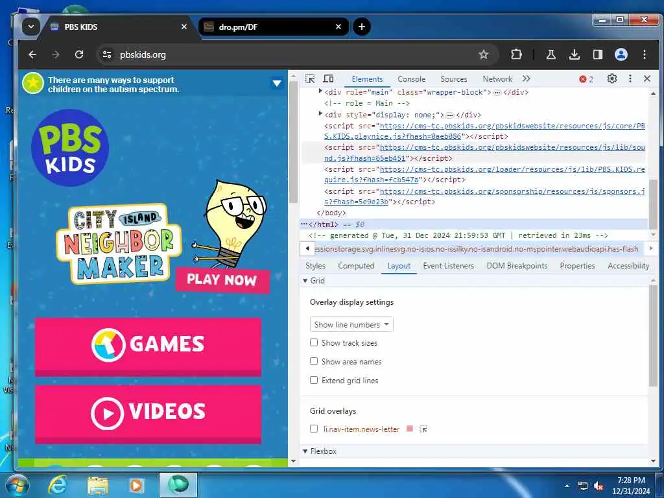Toggle the device toolbar icon in DevTools
The image size is (664, 498).
tap(328, 78)
